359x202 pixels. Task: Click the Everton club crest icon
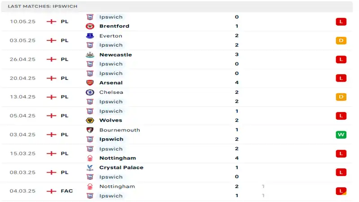[90, 36]
